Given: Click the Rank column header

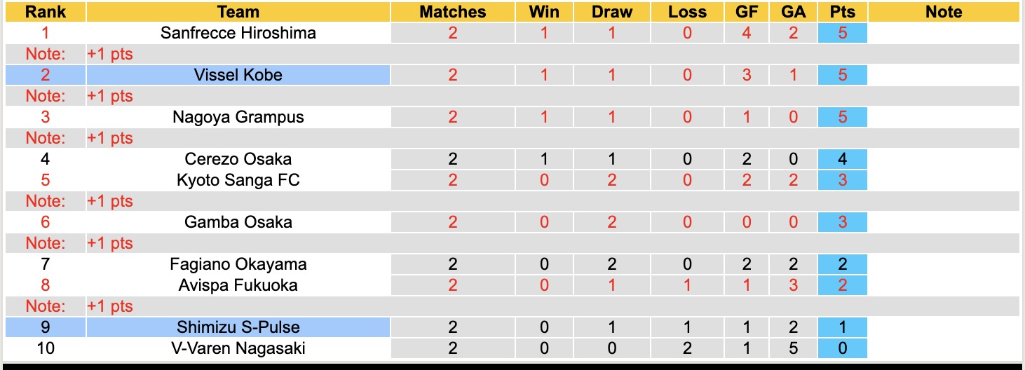Looking at the screenshot, I should pyautogui.click(x=46, y=12).
